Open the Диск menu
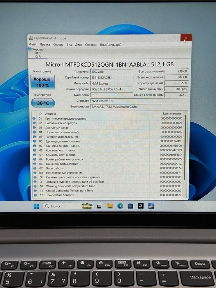Screen dimensions: 216x288 (x=78, y=45)
